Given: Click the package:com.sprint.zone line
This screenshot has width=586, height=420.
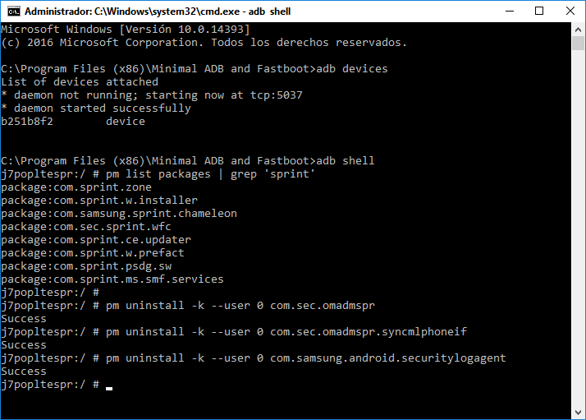Looking at the screenshot, I should [76, 187].
